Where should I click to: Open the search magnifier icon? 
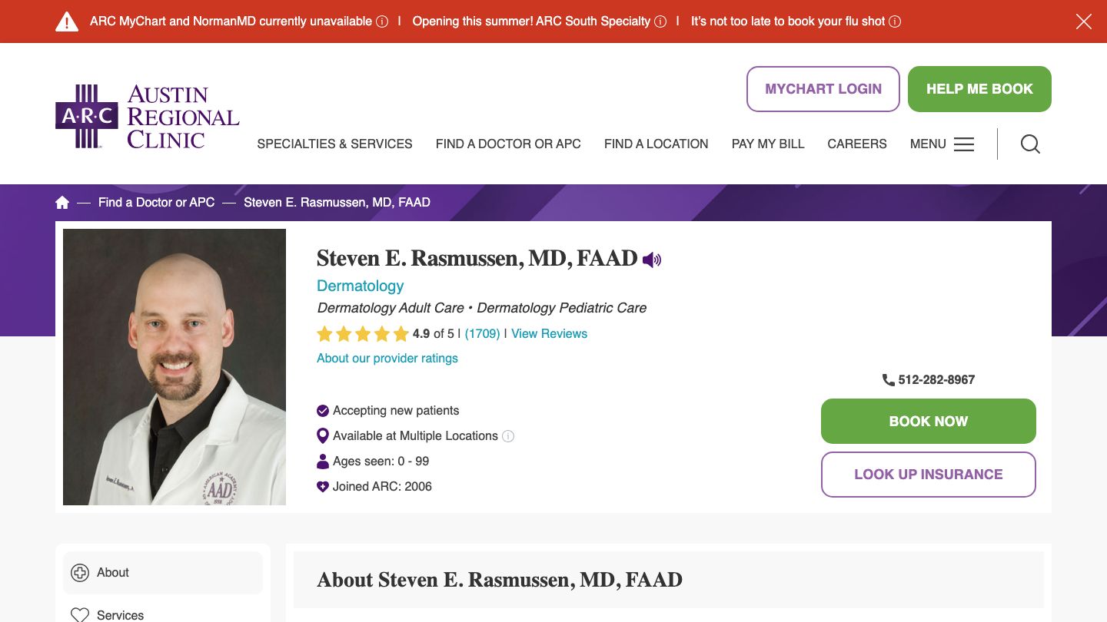[x=1030, y=144]
